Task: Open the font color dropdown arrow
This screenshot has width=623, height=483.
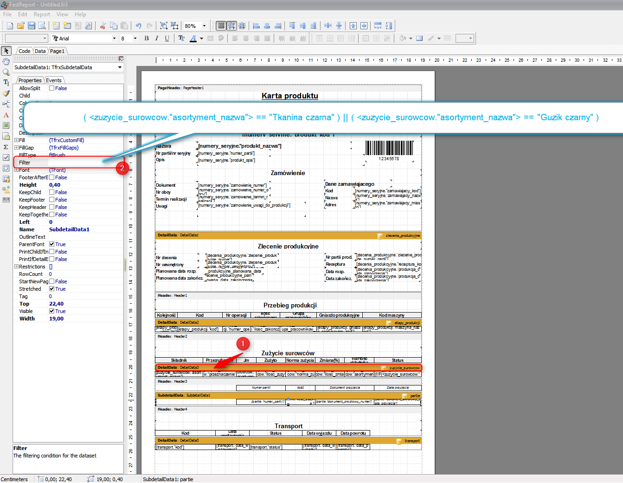Action: click(x=201, y=39)
